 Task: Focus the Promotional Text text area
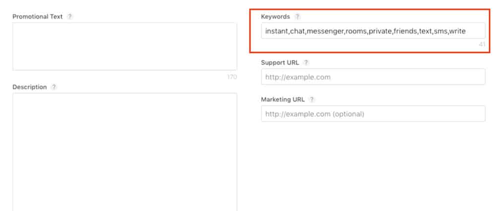tap(124, 47)
